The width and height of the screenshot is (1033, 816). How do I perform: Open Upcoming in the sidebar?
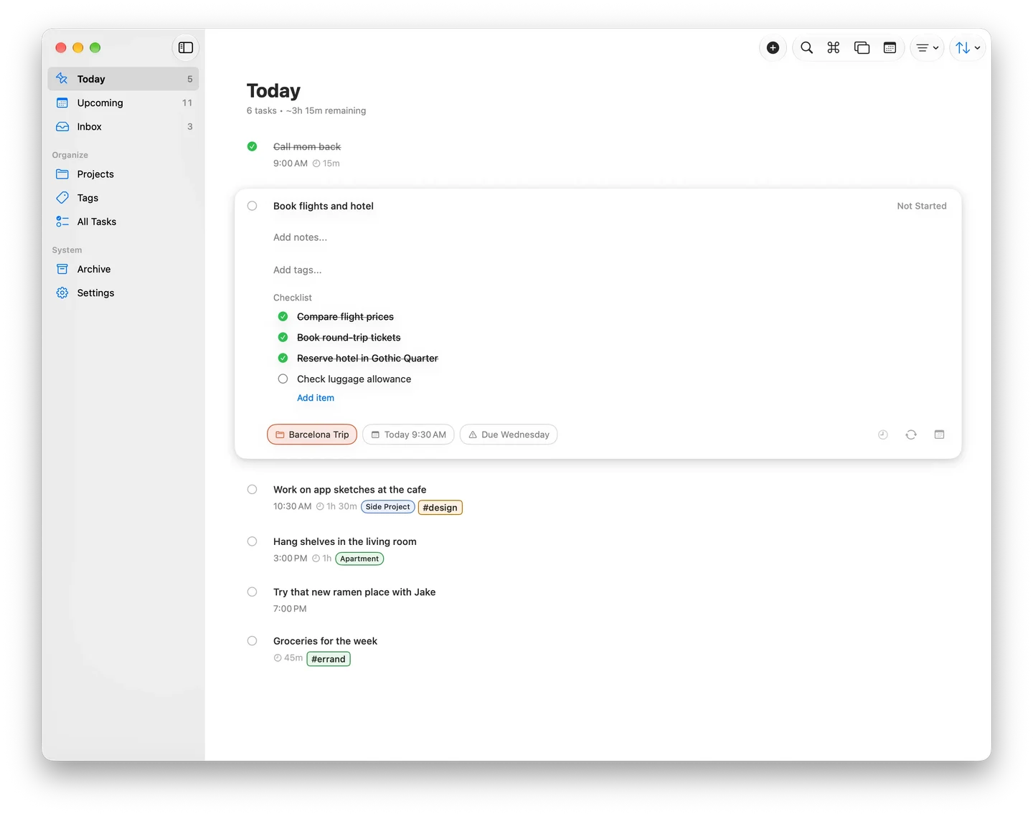[x=123, y=103]
